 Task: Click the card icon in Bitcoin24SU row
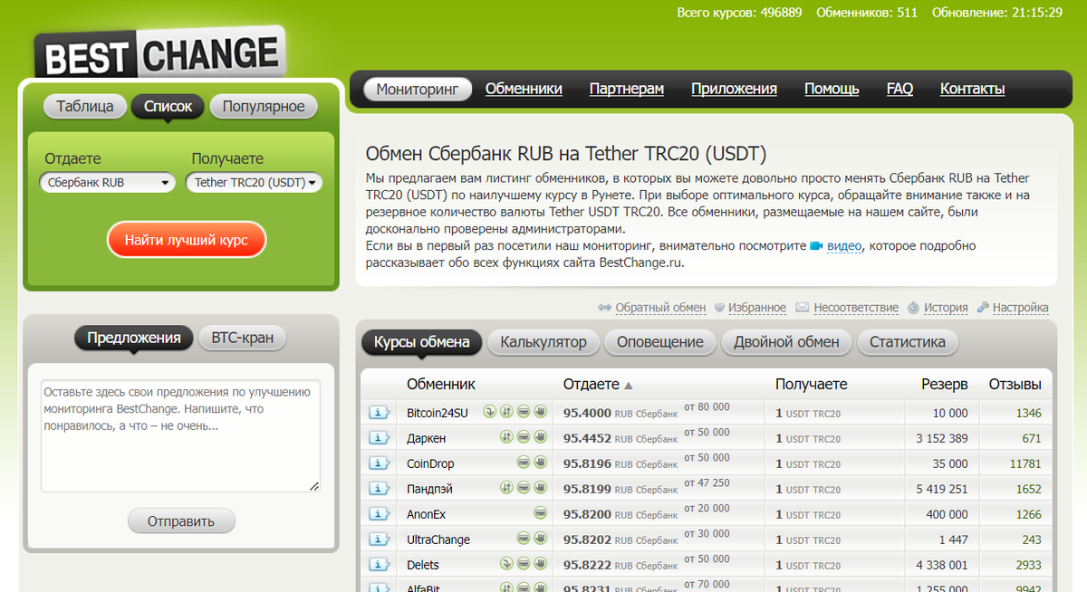tap(524, 412)
